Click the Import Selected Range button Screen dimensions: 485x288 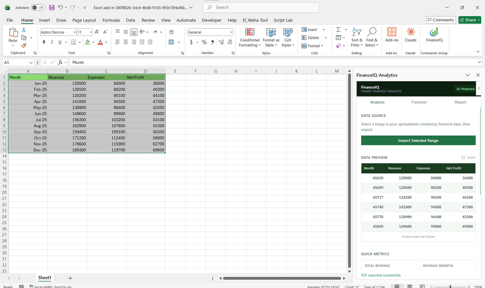(x=418, y=141)
